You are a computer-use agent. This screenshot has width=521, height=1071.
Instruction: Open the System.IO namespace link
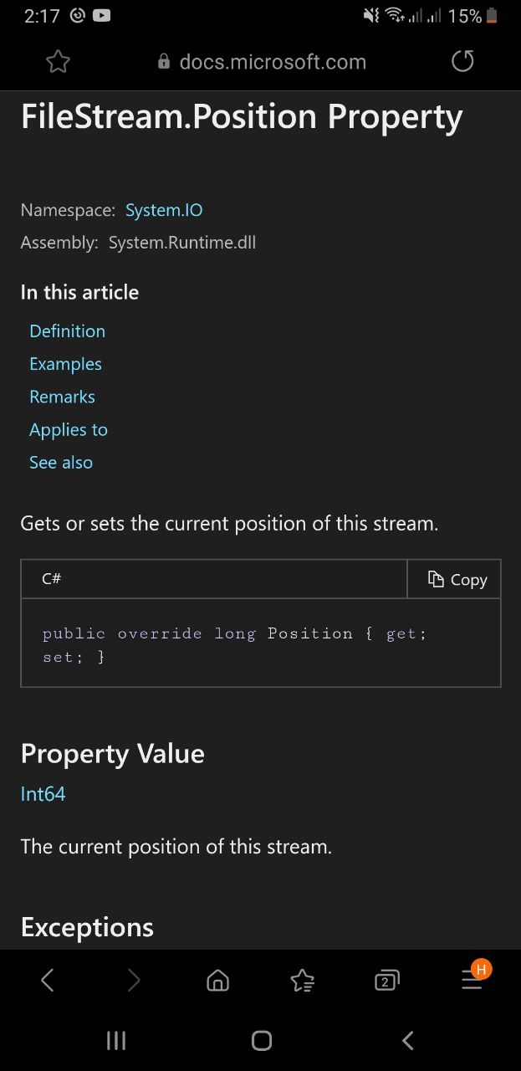[164, 210]
